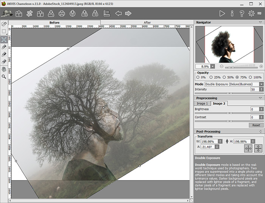This screenshot has height=203, width=265.
Task: Open Preferences gear icon
Action: (x=251, y=14)
